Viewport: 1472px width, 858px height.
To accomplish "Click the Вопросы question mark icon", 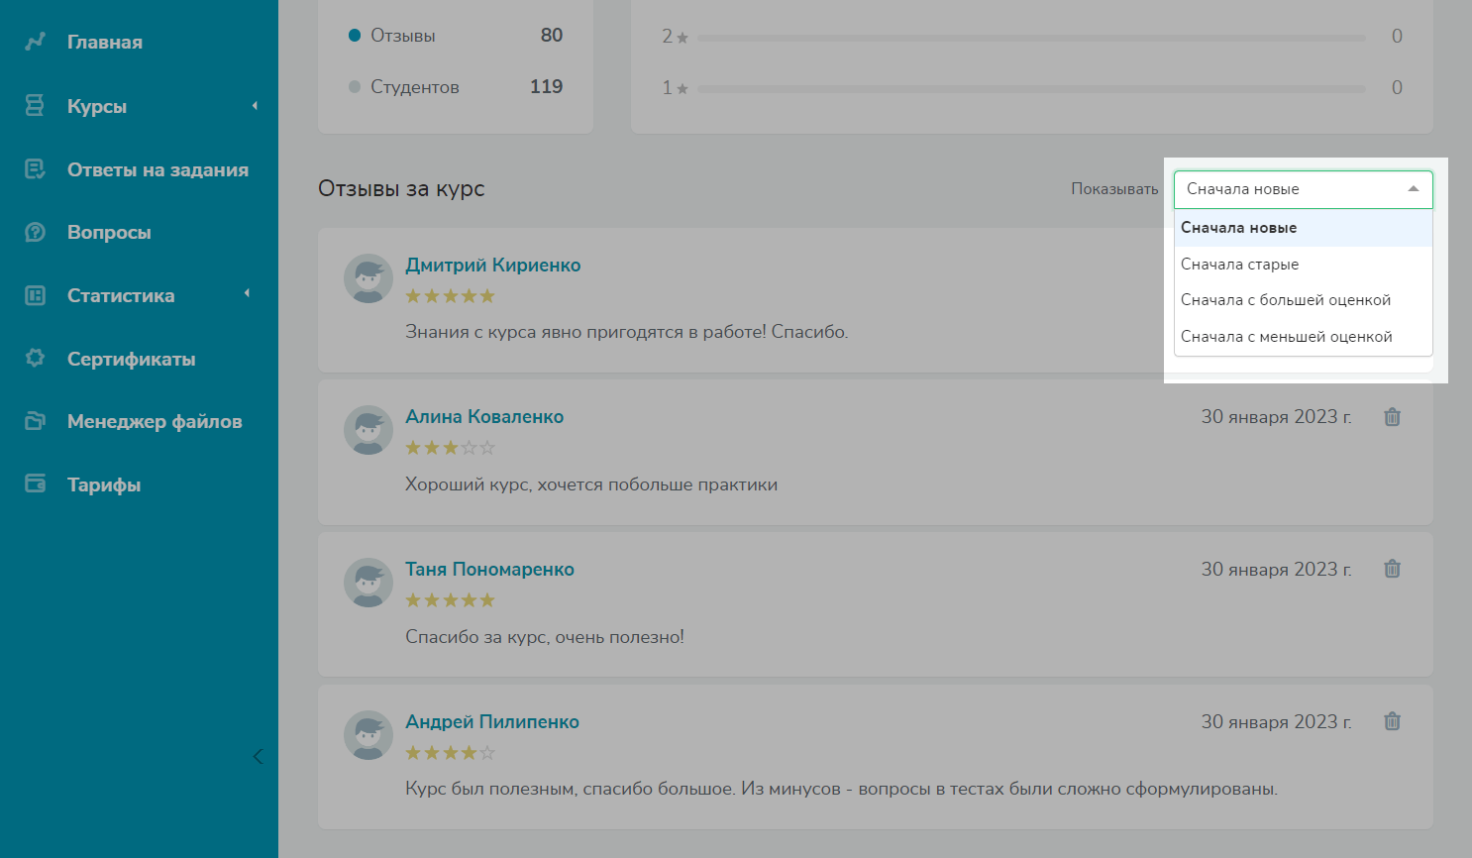I will (35, 232).
